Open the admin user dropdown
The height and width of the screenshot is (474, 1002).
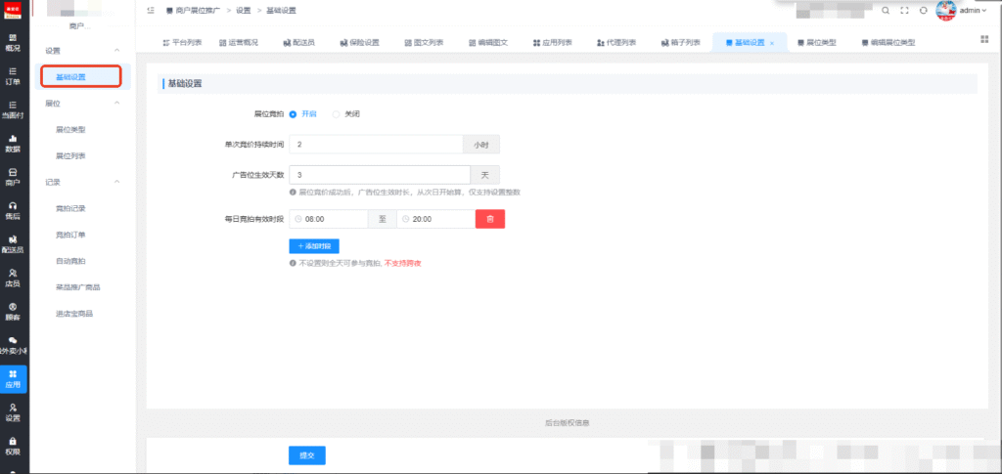(x=973, y=10)
